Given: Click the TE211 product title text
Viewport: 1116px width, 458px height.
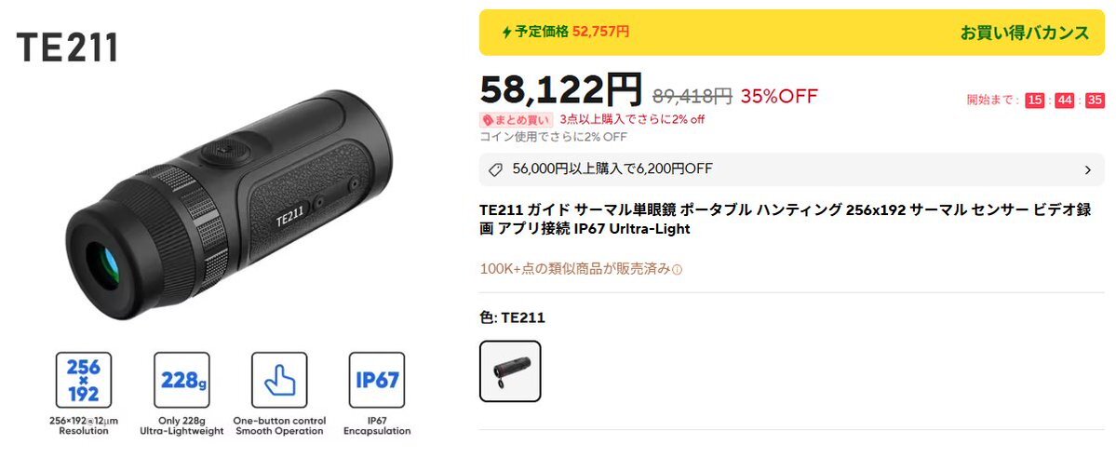Looking at the screenshot, I should coord(785,220).
